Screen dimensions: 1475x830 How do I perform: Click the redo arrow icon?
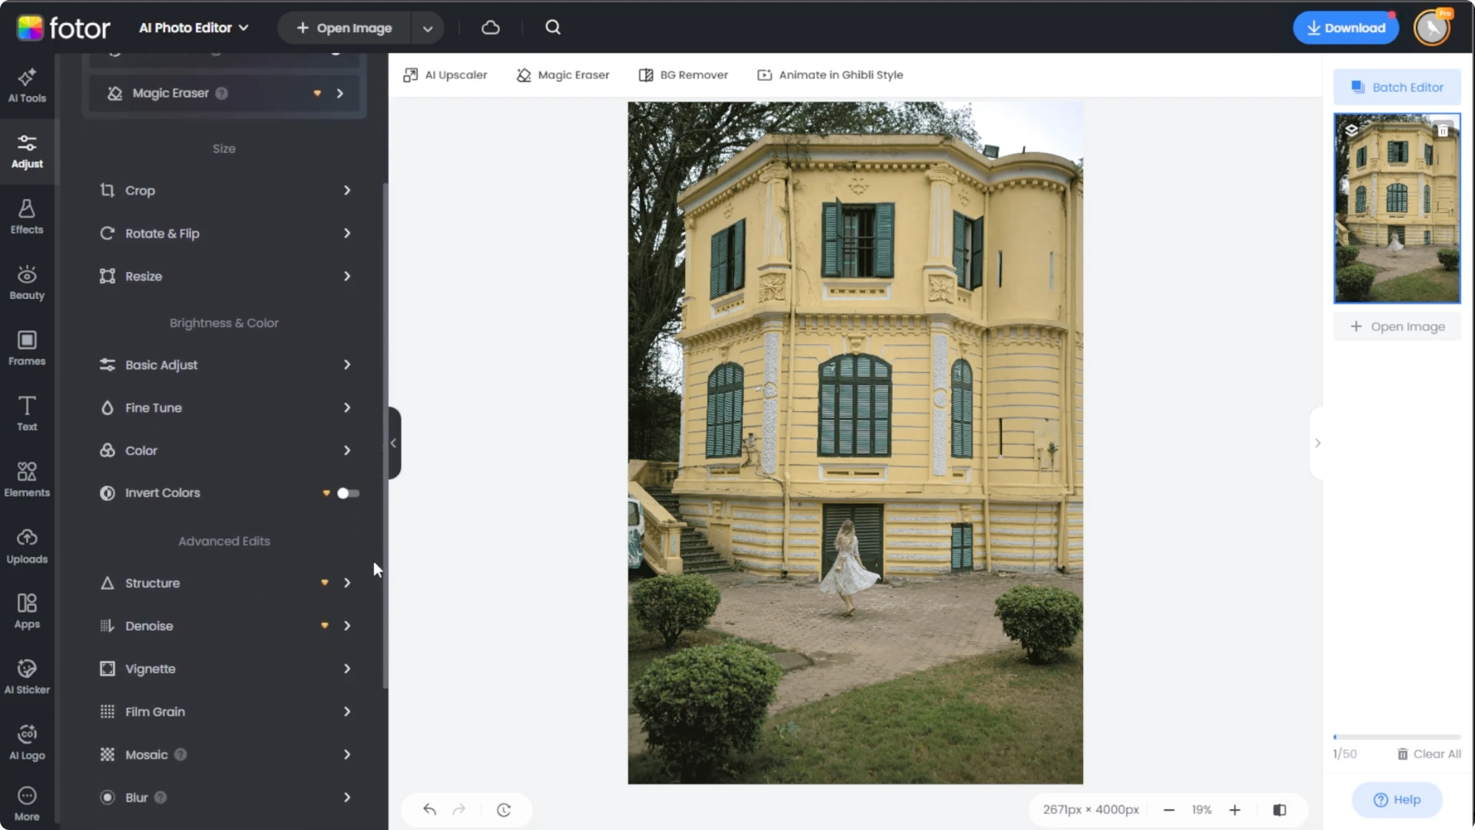(459, 810)
